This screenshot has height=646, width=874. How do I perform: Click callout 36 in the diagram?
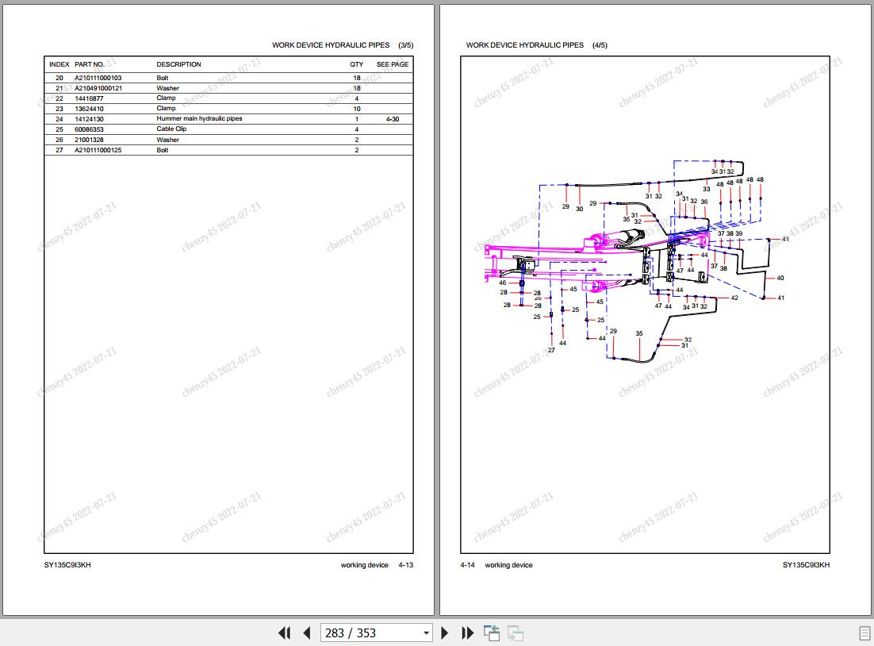click(704, 202)
